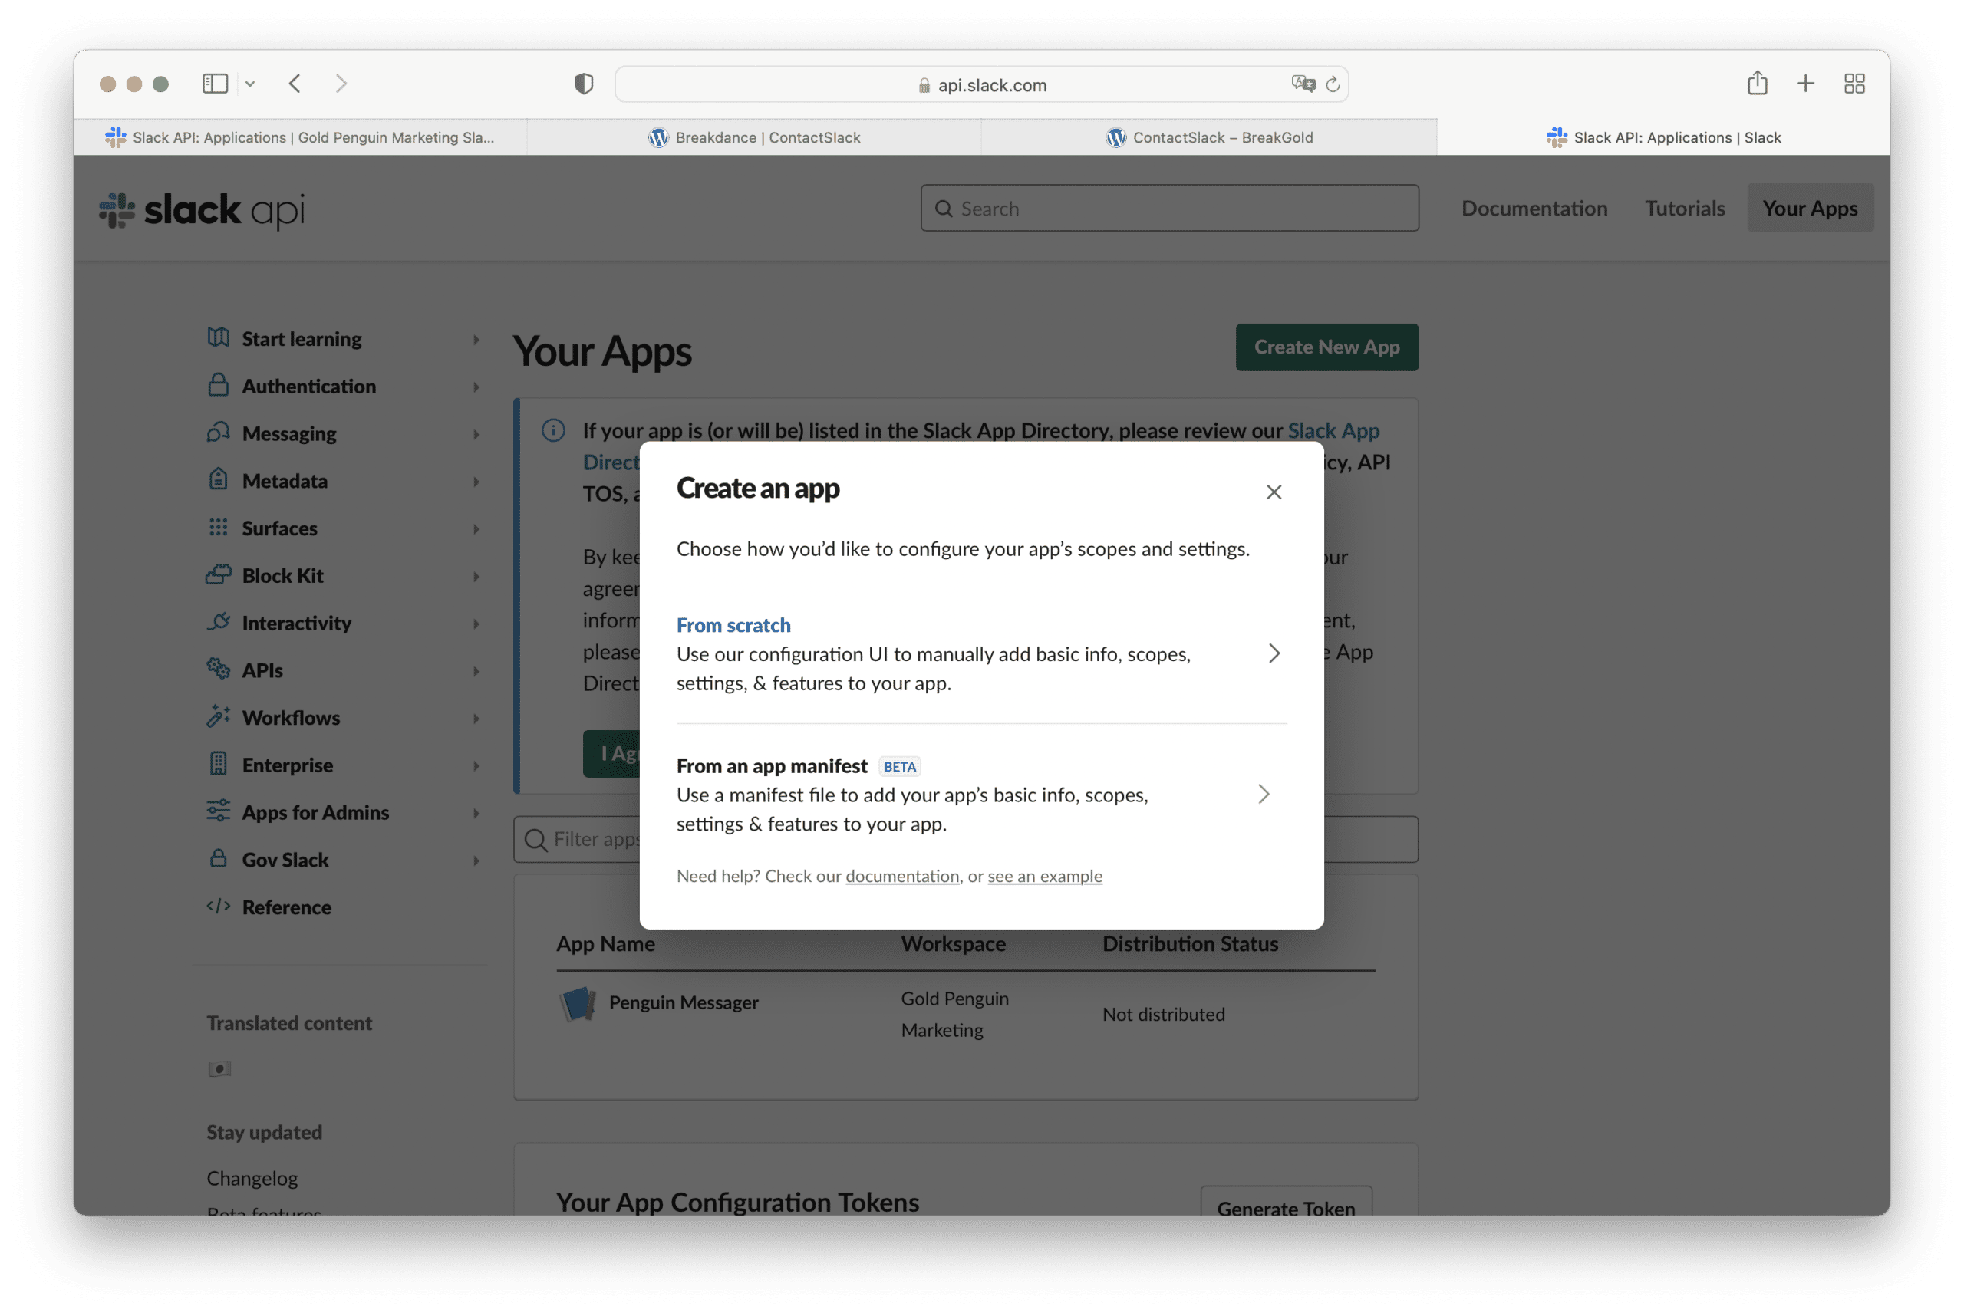The height and width of the screenshot is (1313, 1964).
Task: Expand the Metadata section arrow
Action: pos(476,482)
